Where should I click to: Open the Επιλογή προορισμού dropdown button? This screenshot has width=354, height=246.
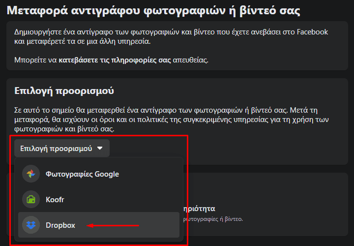(62, 148)
